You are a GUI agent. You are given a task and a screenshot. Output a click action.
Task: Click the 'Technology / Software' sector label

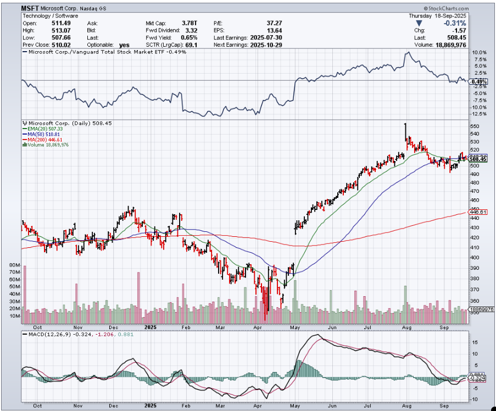[51, 16]
